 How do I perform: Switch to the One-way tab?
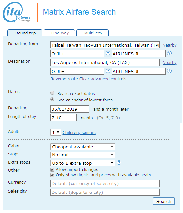[x=59, y=33]
